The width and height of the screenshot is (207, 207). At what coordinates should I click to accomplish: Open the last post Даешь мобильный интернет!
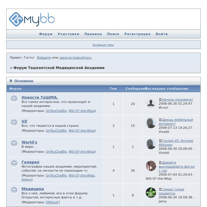pyautogui.click(x=176, y=122)
